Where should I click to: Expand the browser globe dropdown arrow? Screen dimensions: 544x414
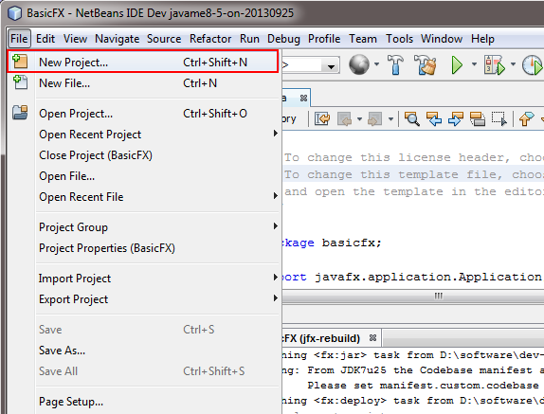[x=376, y=64]
